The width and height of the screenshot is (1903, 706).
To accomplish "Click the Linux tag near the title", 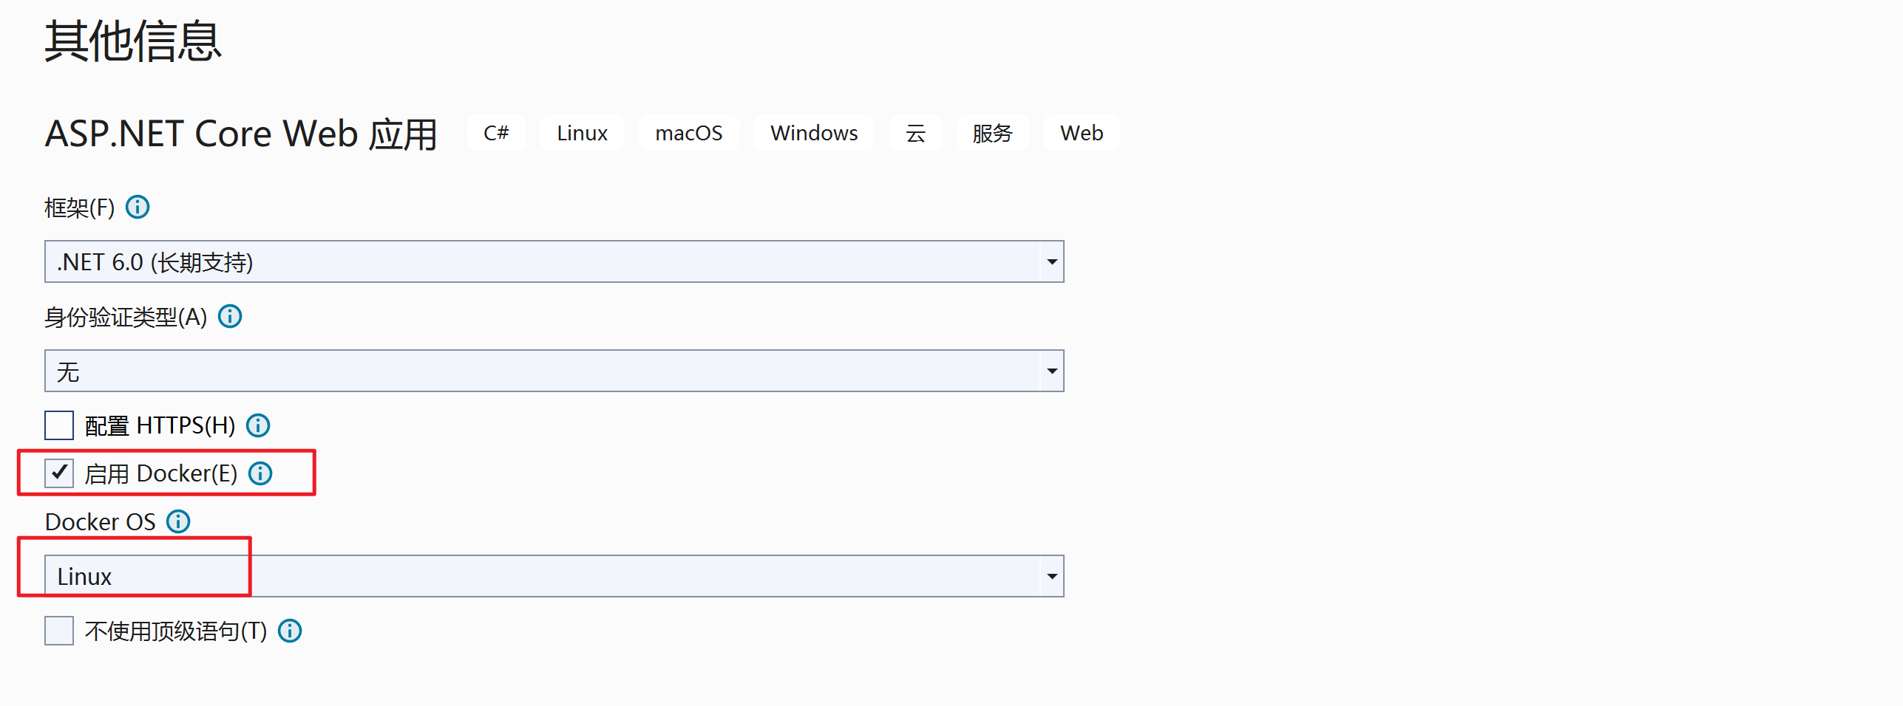I will (582, 134).
